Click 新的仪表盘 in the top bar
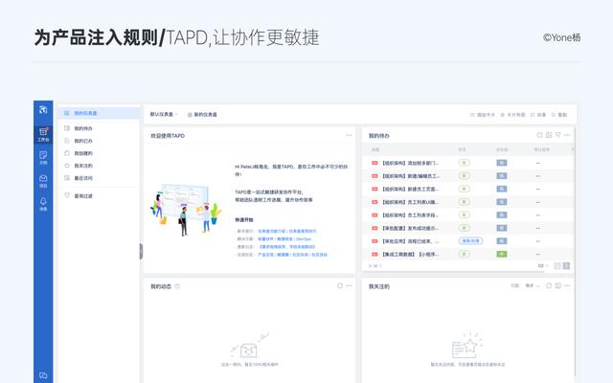 [x=202, y=115]
